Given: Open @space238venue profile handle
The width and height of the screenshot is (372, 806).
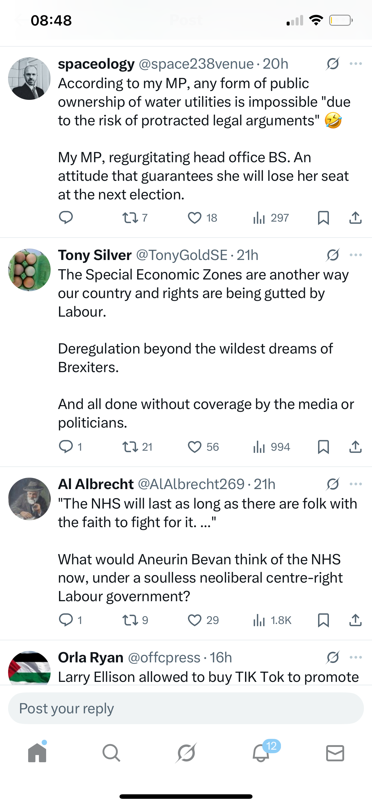Looking at the screenshot, I should [x=196, y=64].
